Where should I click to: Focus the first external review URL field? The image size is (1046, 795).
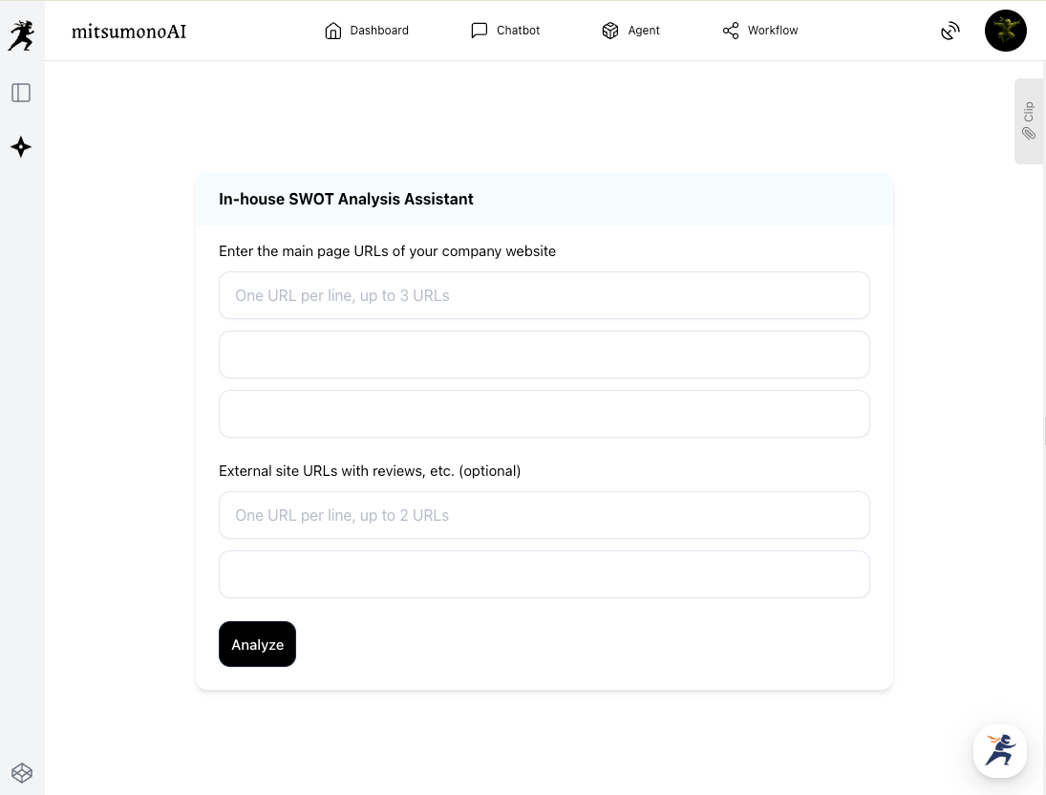coord(544,515)
